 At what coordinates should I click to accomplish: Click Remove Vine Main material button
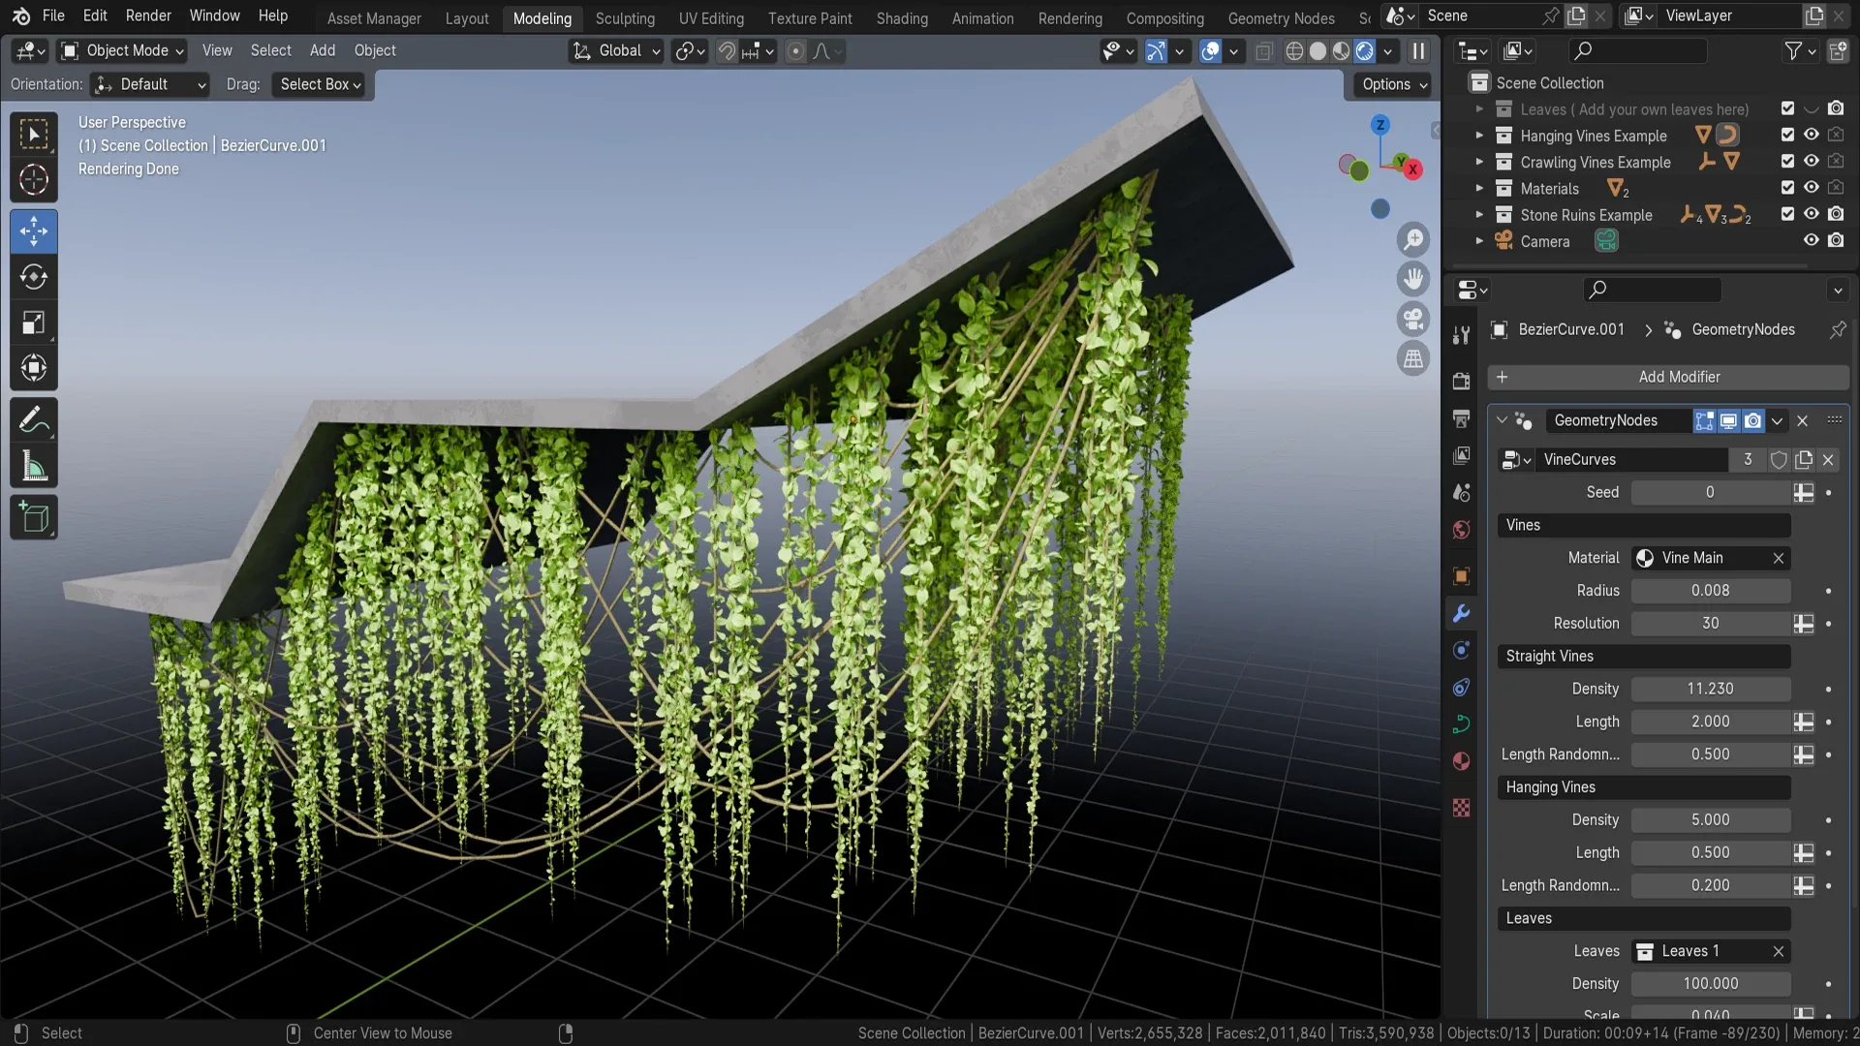tap(1777, 557)
